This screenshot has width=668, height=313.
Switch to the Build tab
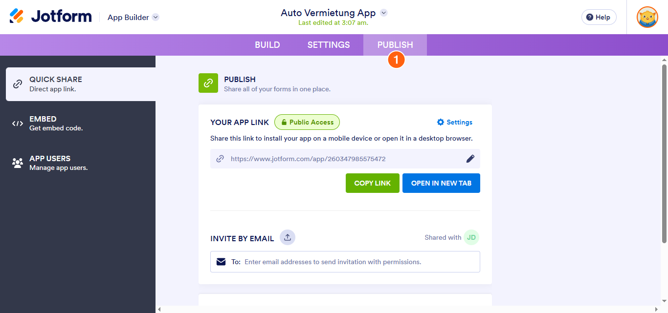point(267,45)
